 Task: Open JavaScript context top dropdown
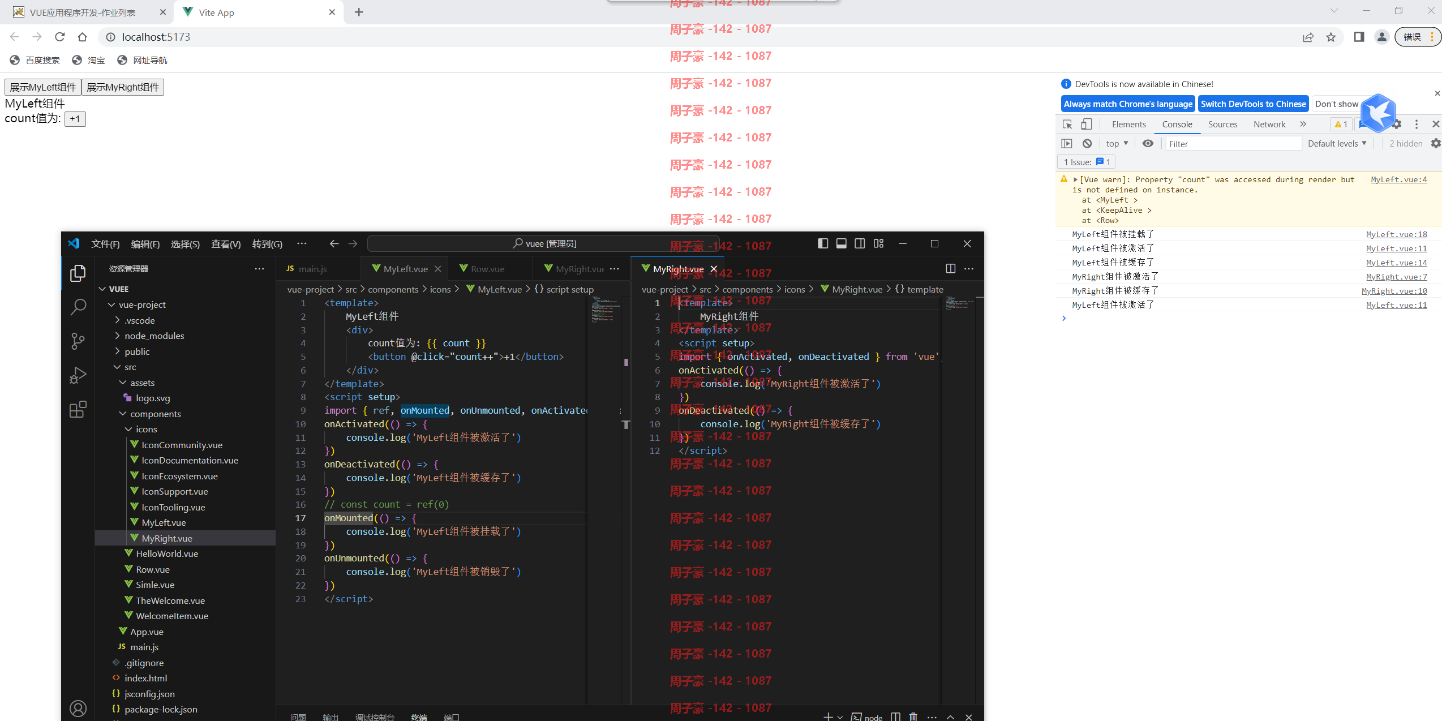point(1117,144)
